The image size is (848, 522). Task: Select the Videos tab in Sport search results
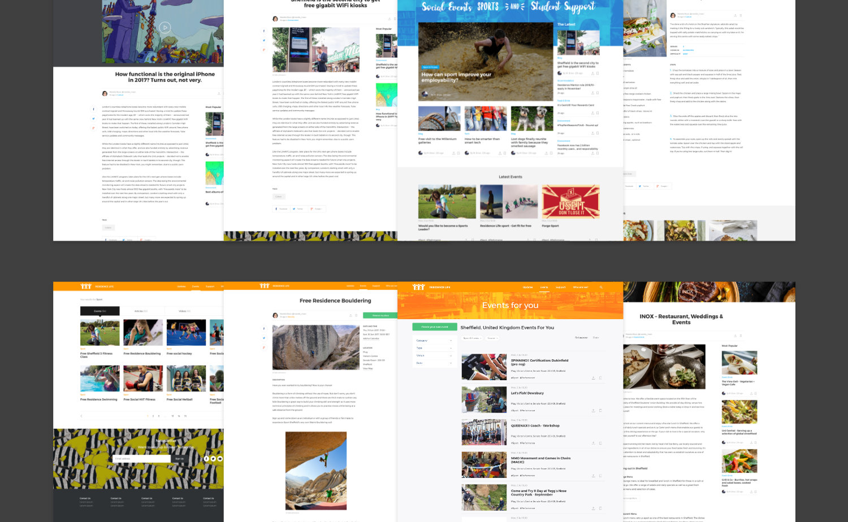[x=184, y=311]
